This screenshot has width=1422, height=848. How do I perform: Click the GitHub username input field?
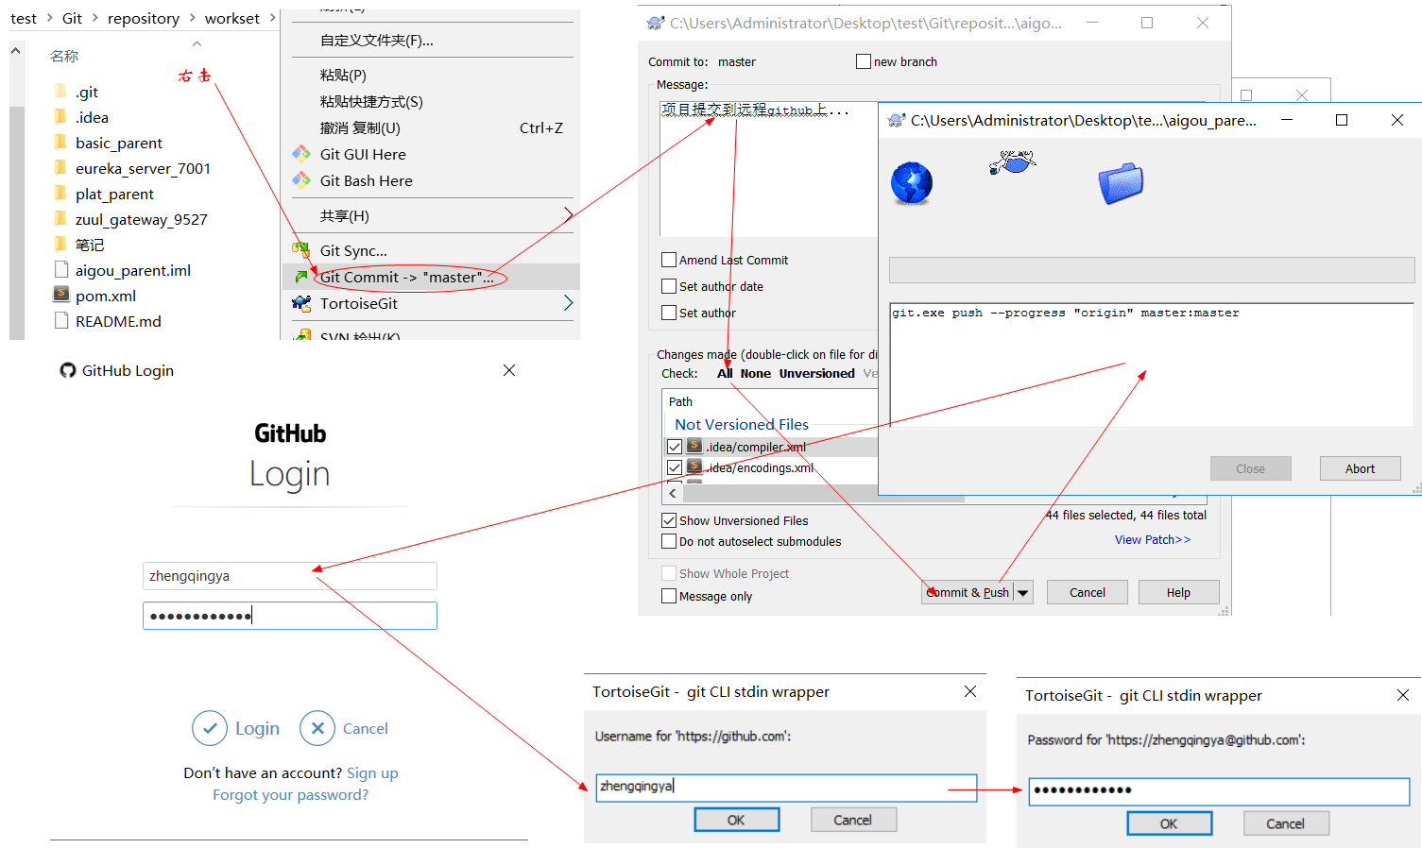[290, 576]
